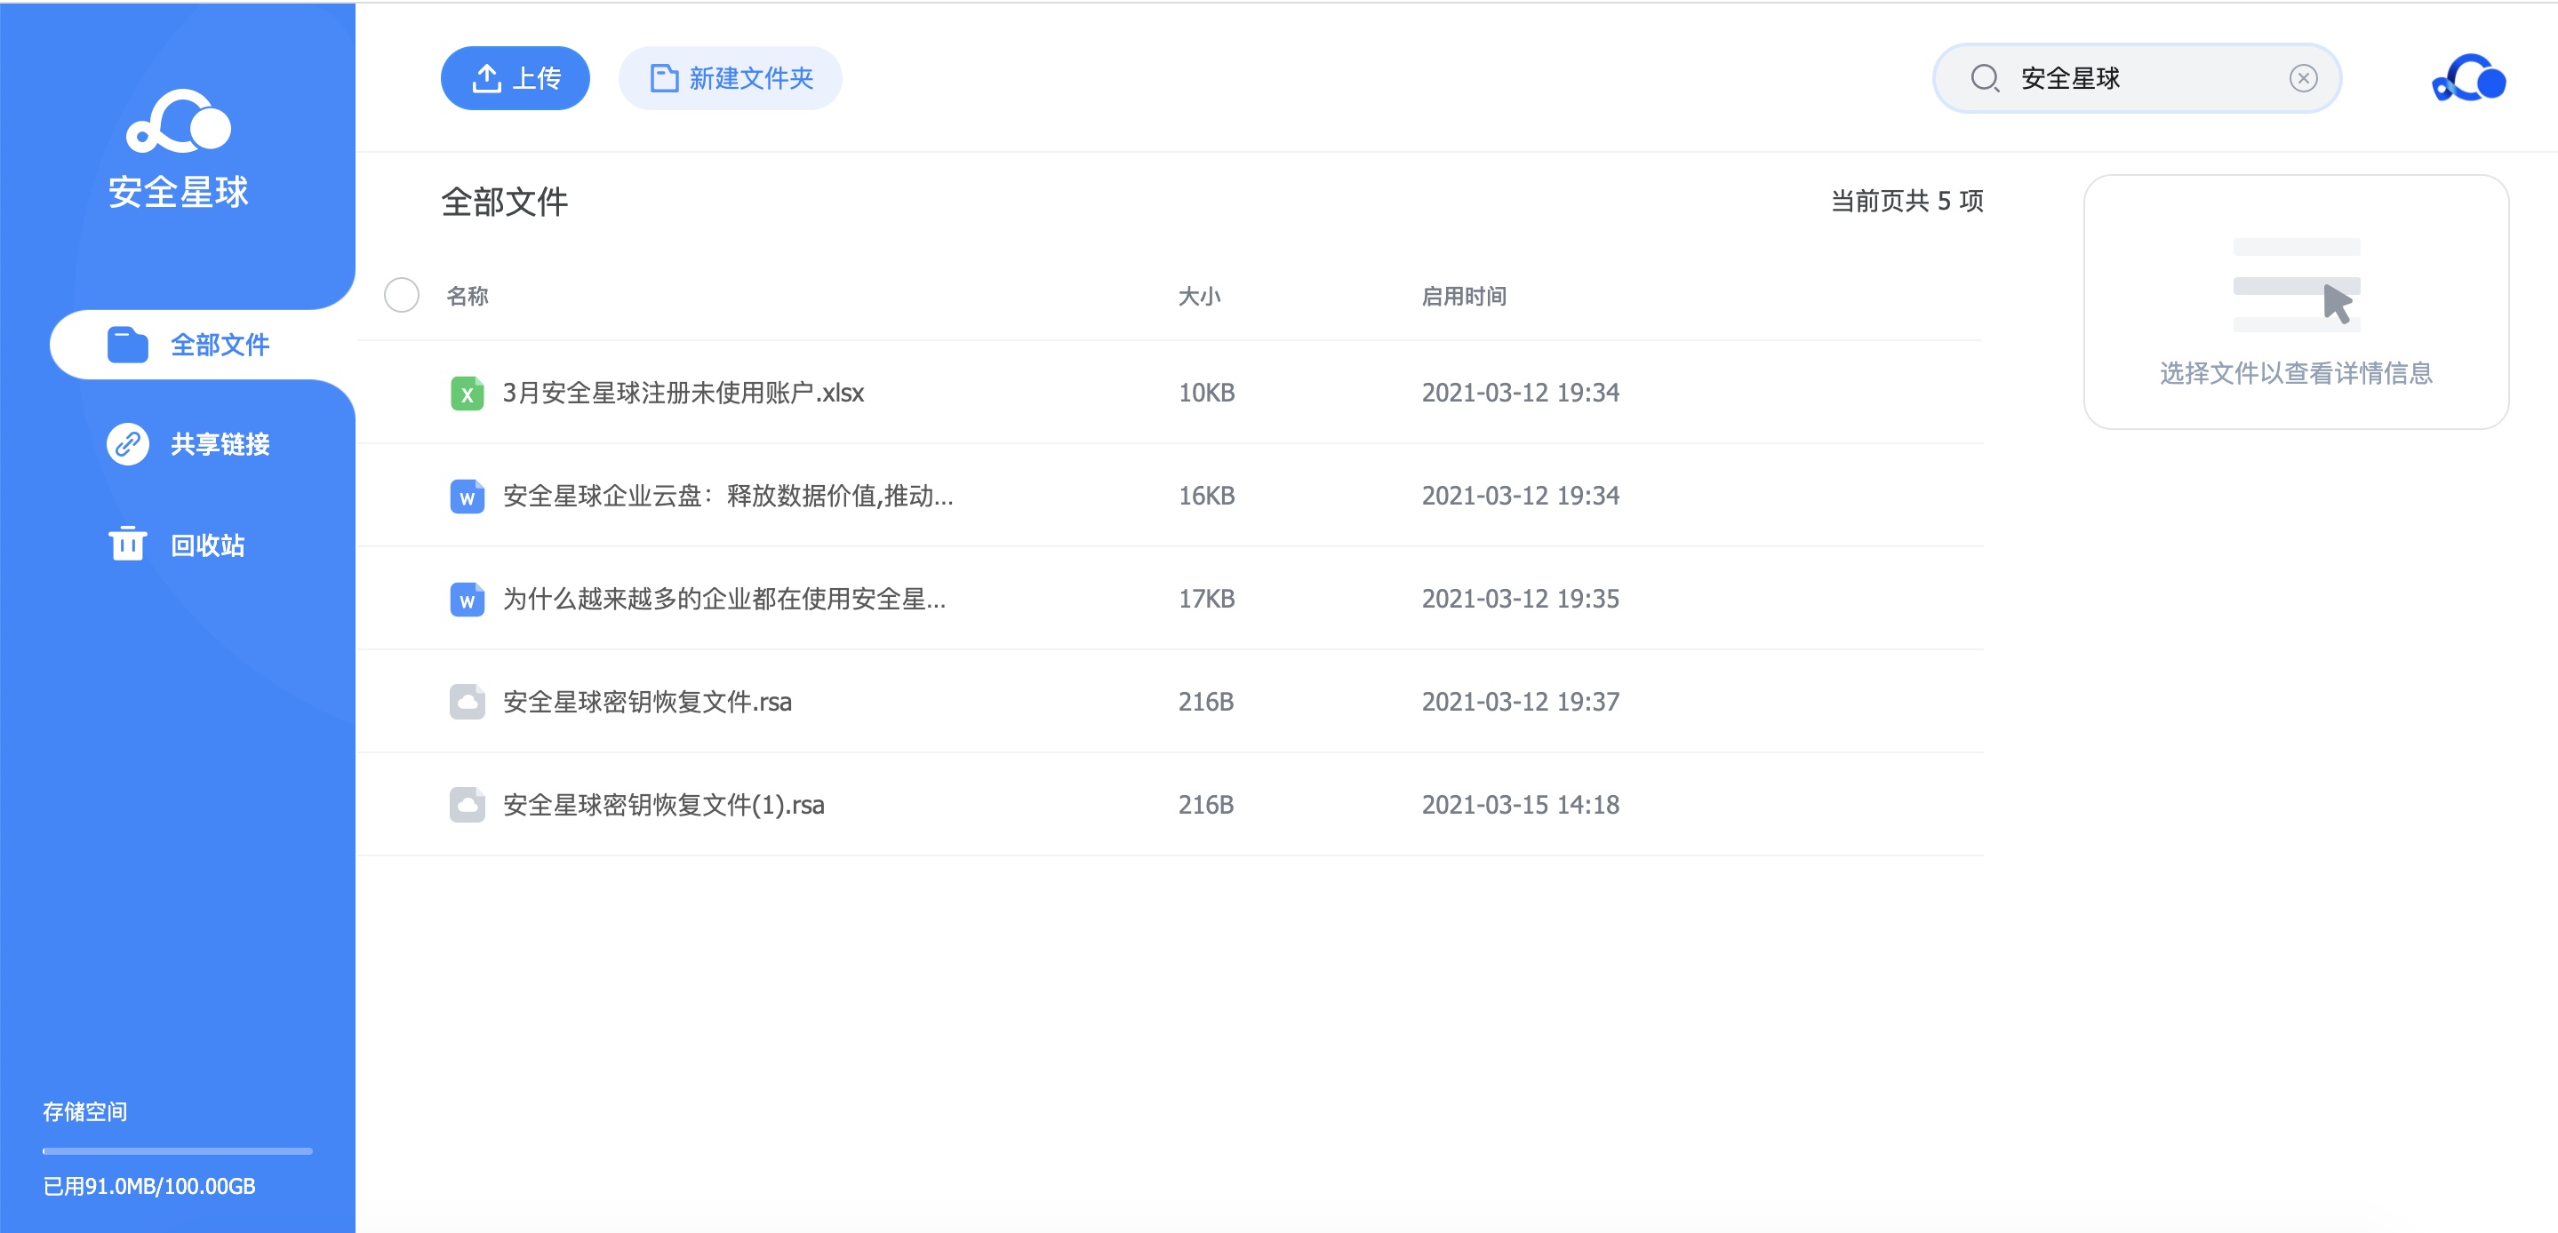The image size is (2558, 1233).
Task: Click the date 2021-03-12 19:37
Action: pos(1520,702)
